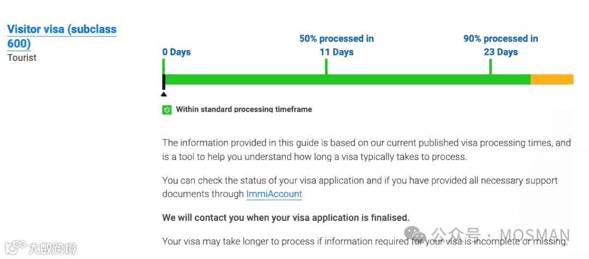Click the green tick at the 23 Days mark

[490, 66]
